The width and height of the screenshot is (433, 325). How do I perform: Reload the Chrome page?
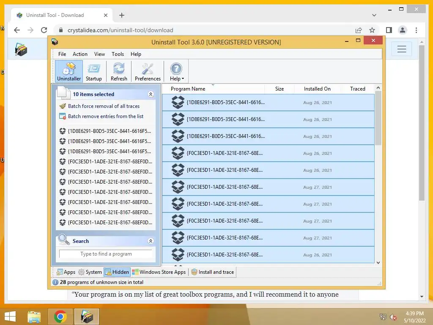click(x=44, y=30)
